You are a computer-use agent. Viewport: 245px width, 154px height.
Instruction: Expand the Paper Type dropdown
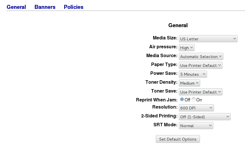[201, 65]
